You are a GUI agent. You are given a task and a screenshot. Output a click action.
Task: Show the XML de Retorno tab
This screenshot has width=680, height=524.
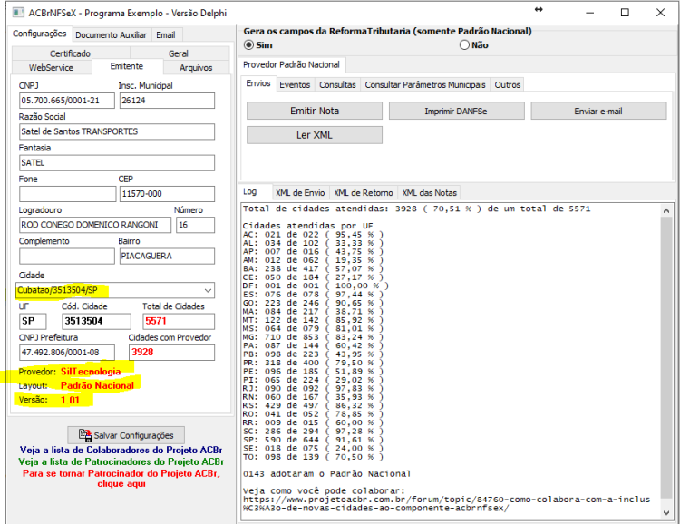pos(364,192)
